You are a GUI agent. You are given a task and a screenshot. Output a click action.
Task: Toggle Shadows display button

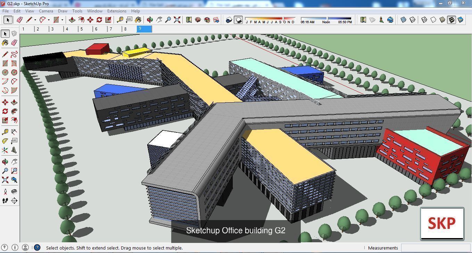[x=238, y=20]
